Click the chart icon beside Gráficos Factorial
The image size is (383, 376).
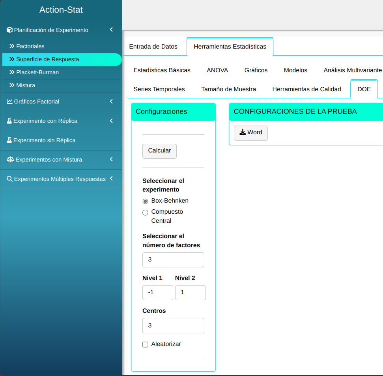coord(10,102)
